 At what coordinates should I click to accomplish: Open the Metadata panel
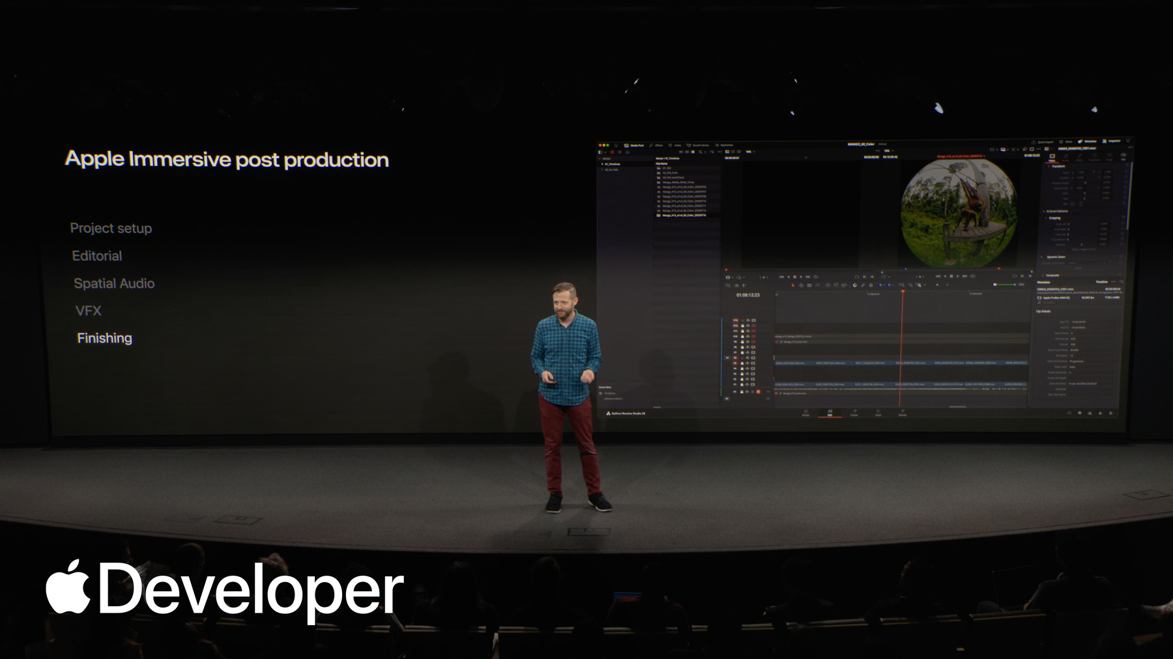(1088, 141)
